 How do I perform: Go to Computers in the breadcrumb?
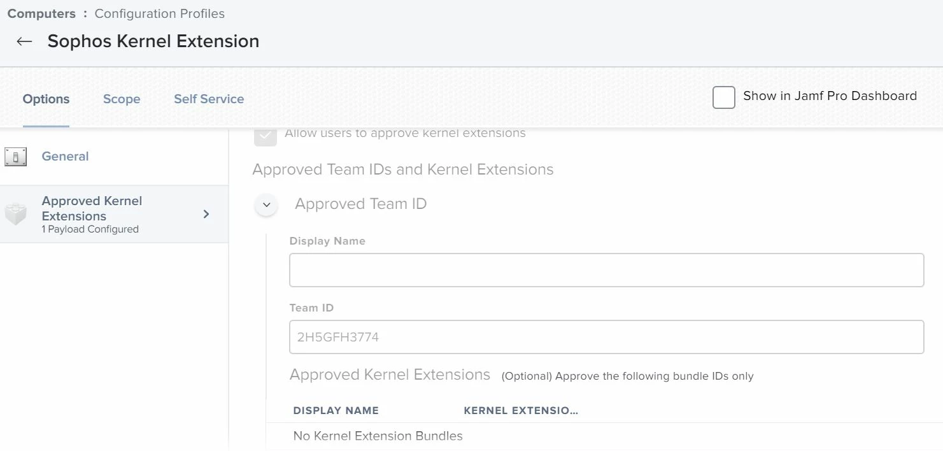[41, 13]
